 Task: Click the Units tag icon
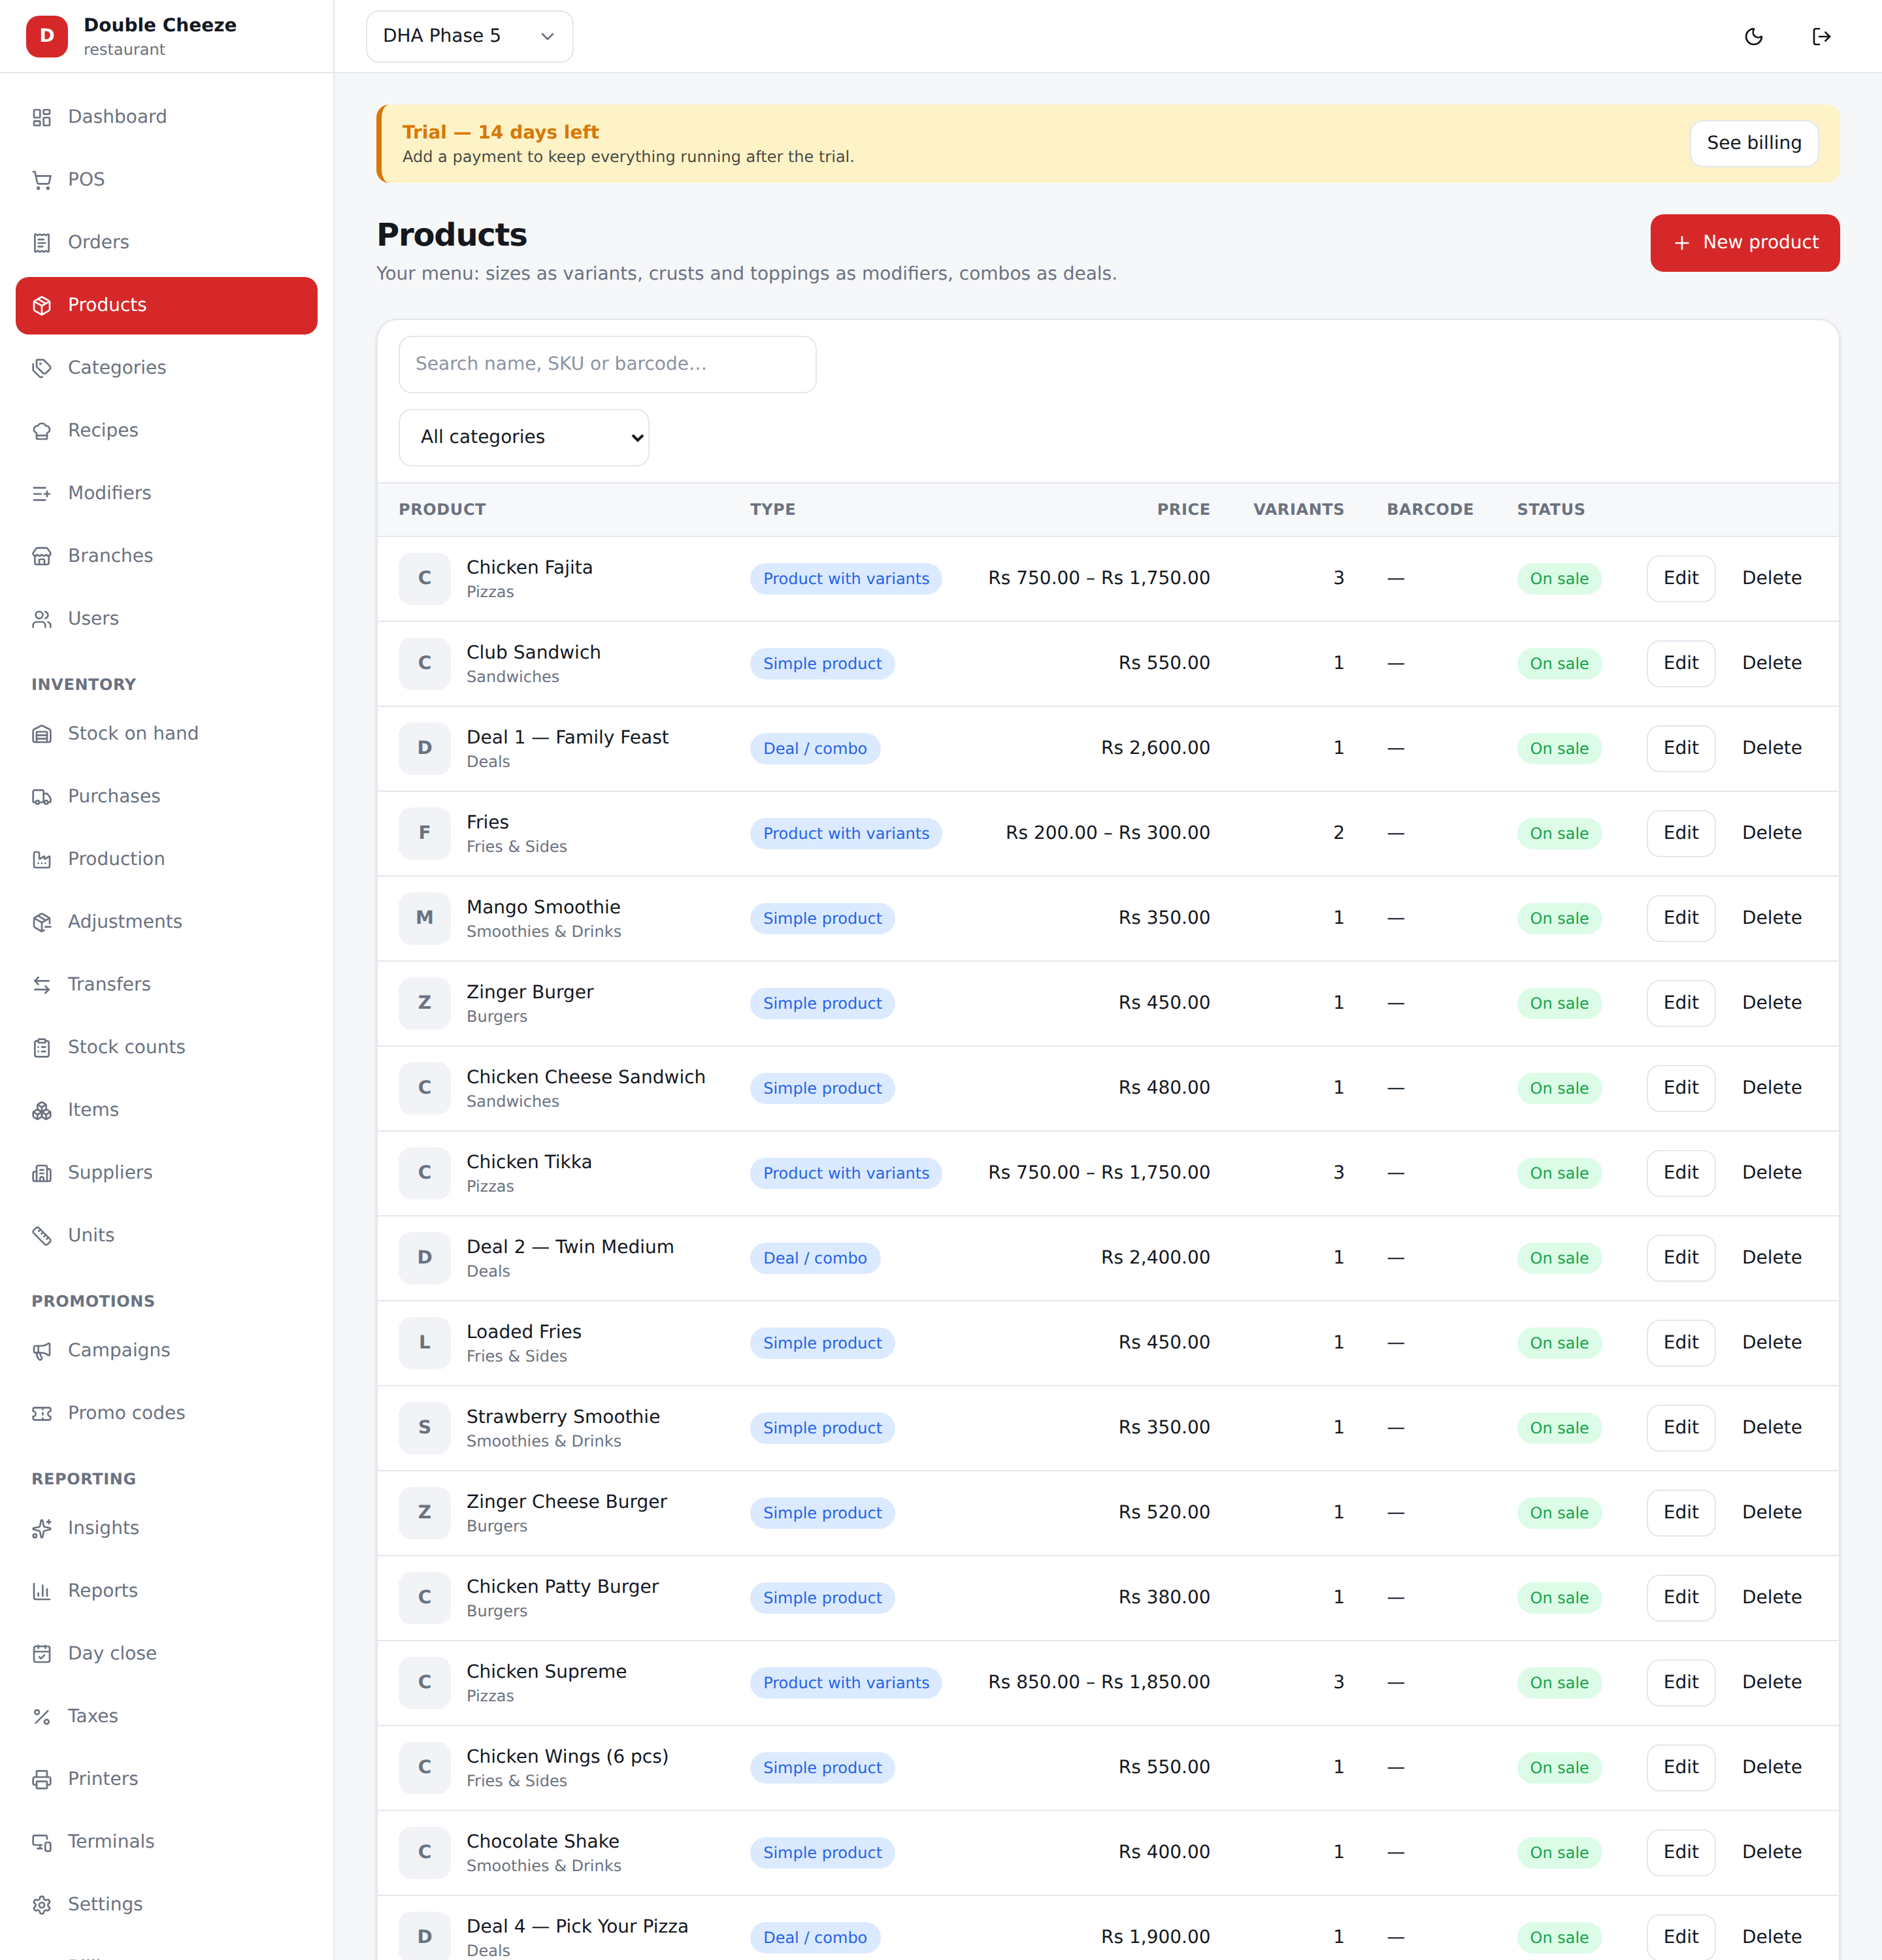(42, 1236)
